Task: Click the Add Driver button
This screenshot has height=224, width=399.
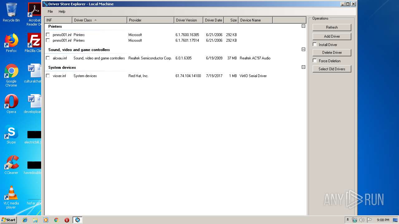Action: 332,36
